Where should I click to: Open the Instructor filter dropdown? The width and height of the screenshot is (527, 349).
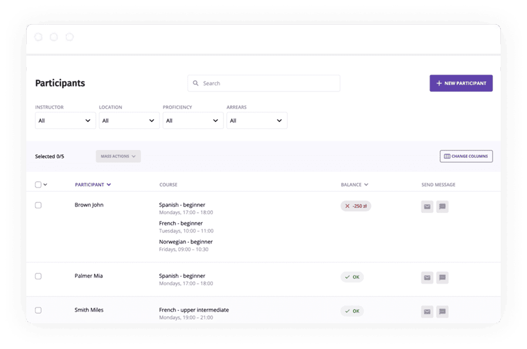(65, 121)
